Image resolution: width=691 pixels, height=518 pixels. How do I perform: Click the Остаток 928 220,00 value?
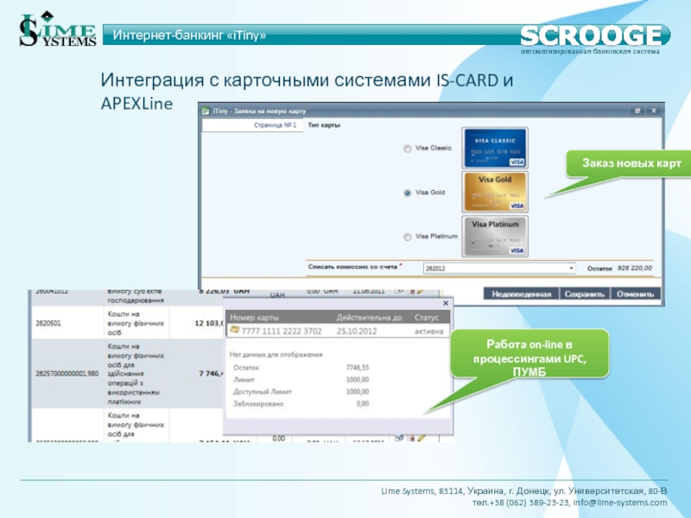(x=635, y=268)
